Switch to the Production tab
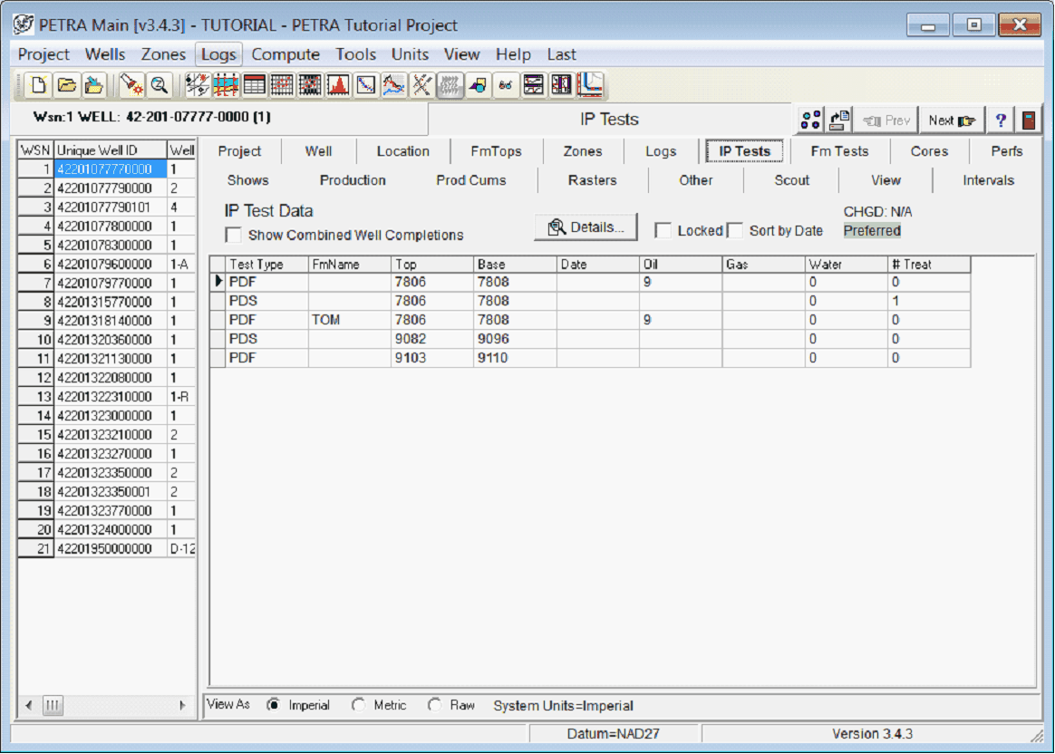1055x754 pixels. click(353, 180)
